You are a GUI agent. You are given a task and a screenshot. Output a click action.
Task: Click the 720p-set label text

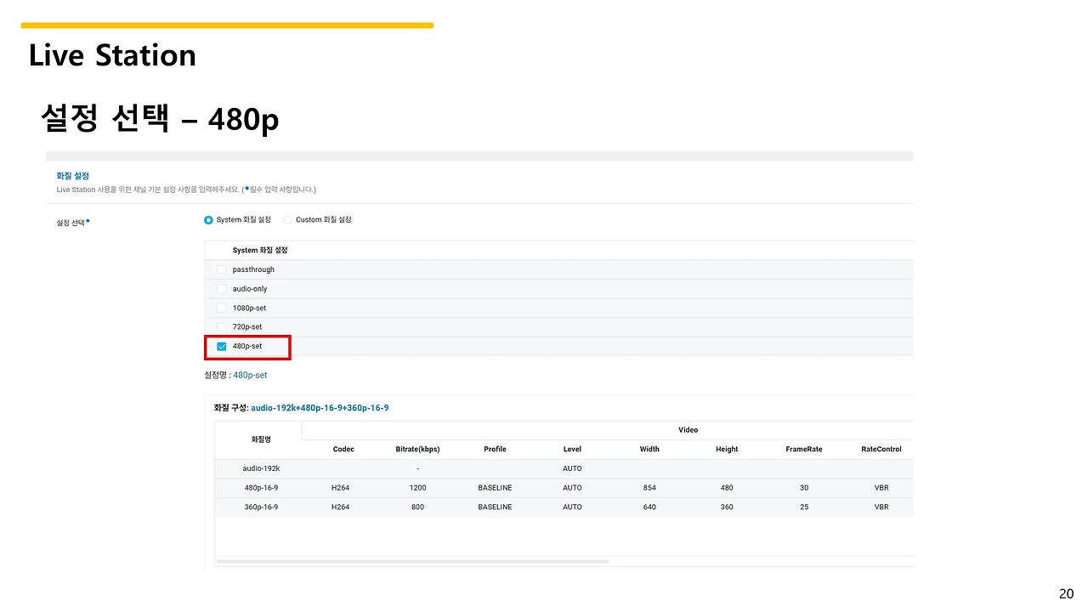pos(247,327)
